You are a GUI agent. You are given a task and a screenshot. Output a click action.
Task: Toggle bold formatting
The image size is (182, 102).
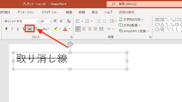click(6, 29)
